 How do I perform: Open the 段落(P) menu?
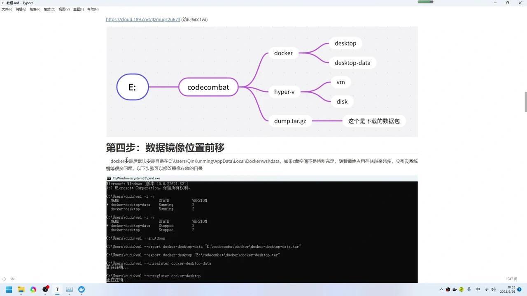(x=35, y=9)
